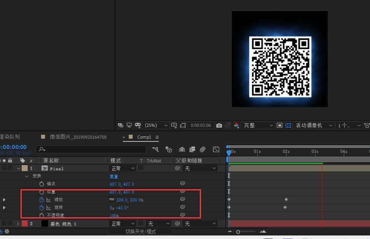This screenshot has width=370, height=239.
Task: Open the parent dropdown for layer 2
Action: click(200, 224)
